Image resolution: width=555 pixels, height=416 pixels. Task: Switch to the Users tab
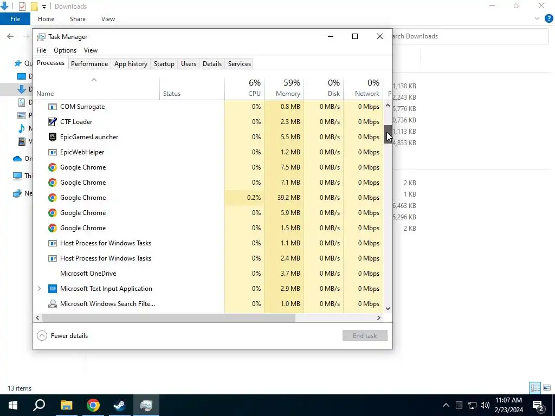(188, 64)
